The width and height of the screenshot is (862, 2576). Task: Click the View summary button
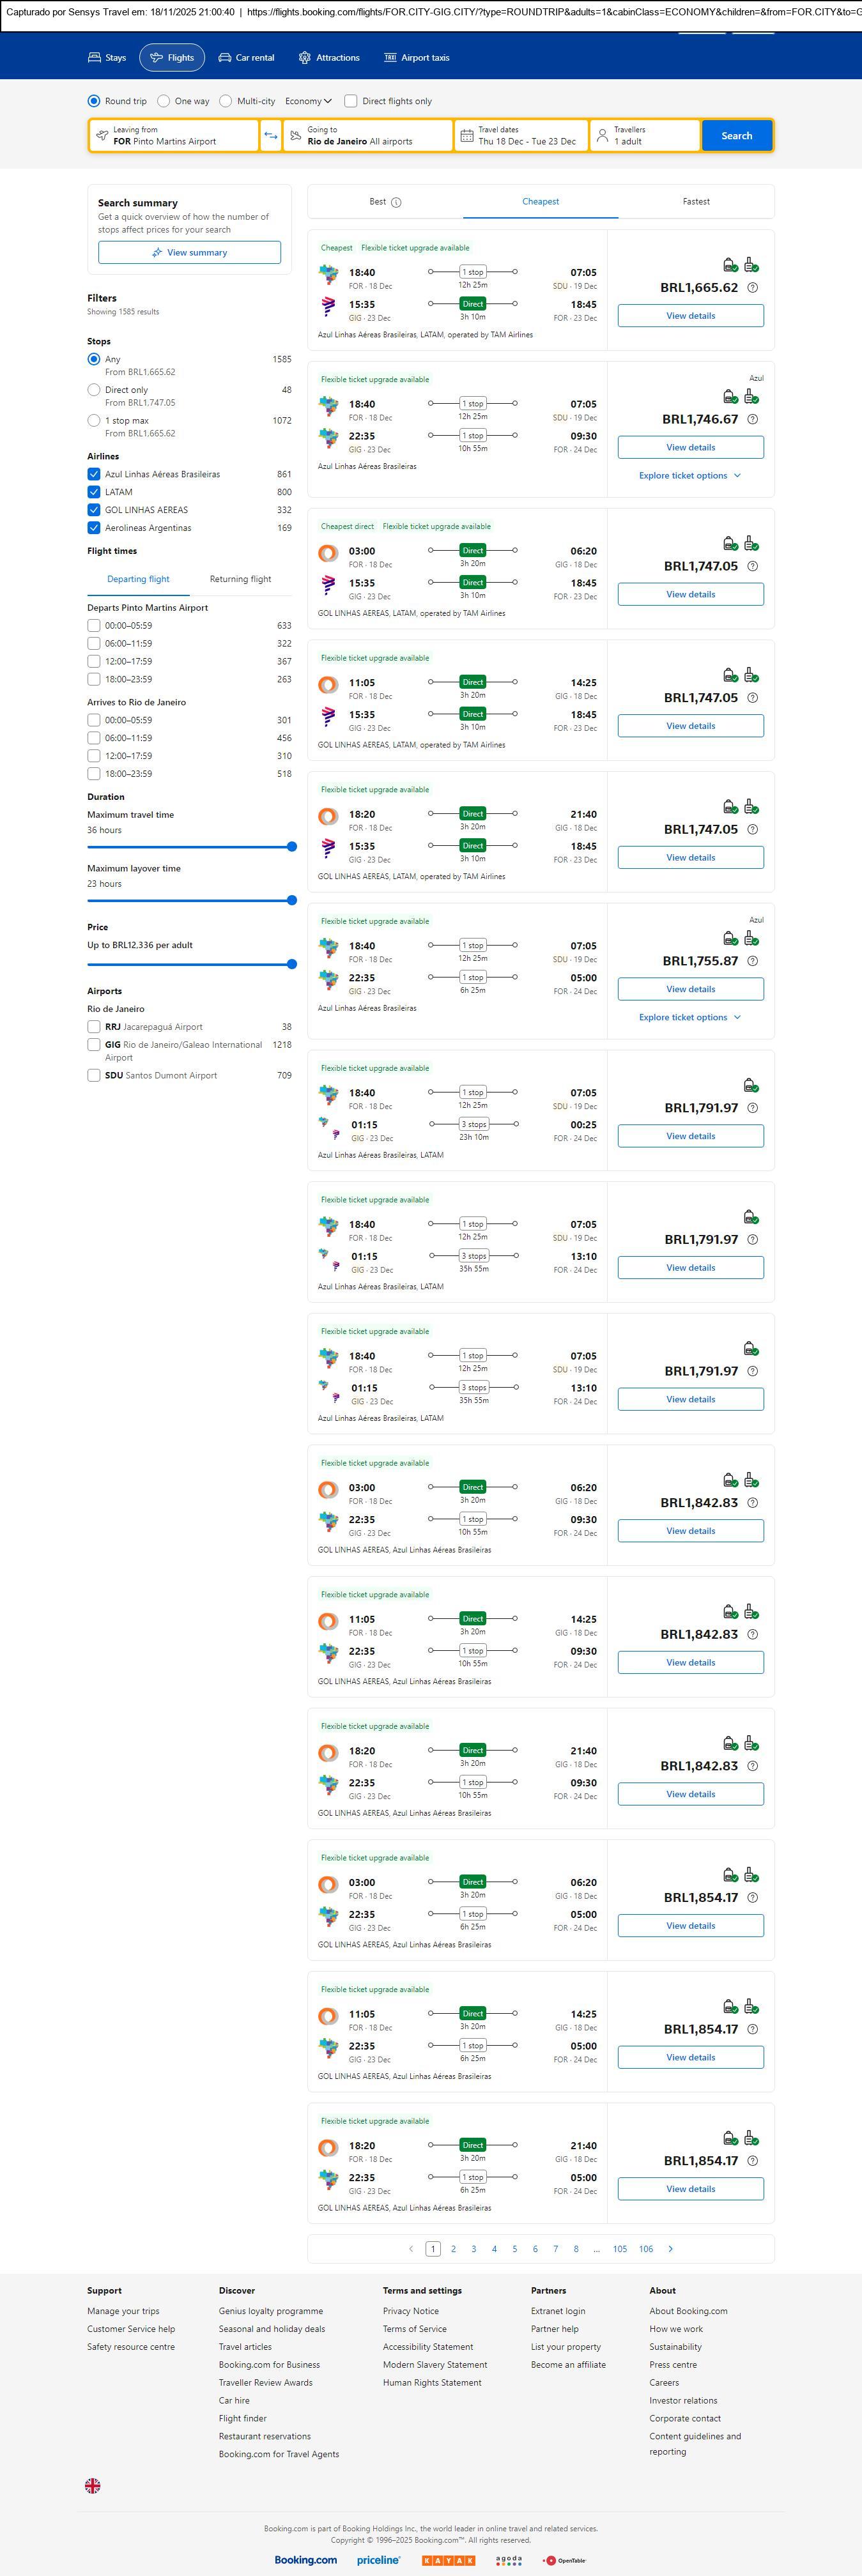click(x=189, y=253)
